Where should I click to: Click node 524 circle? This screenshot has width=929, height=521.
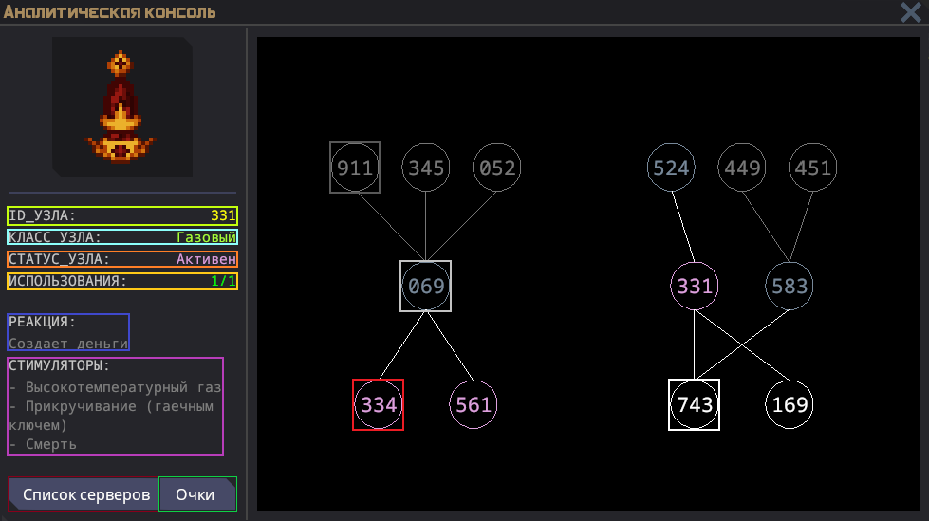tap(671, 168)
